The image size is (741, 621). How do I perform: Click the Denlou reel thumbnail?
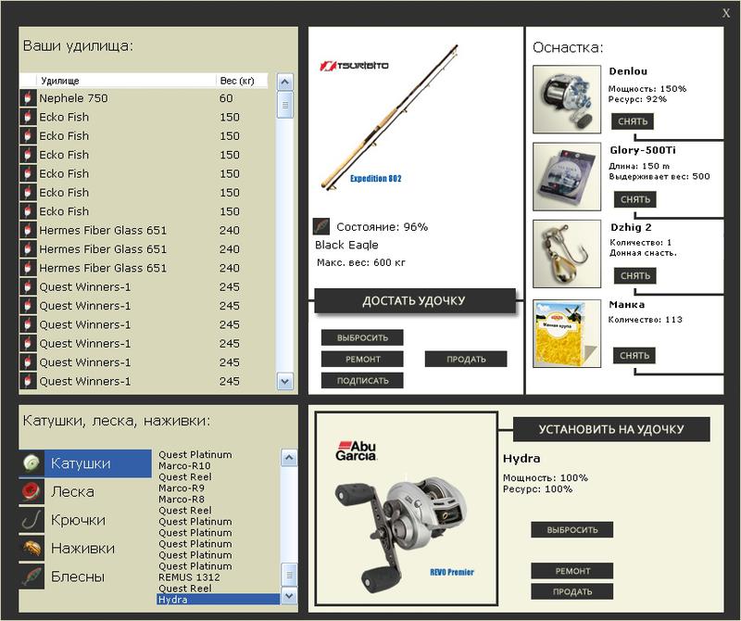pyautogui.click(x=567, y=99)
